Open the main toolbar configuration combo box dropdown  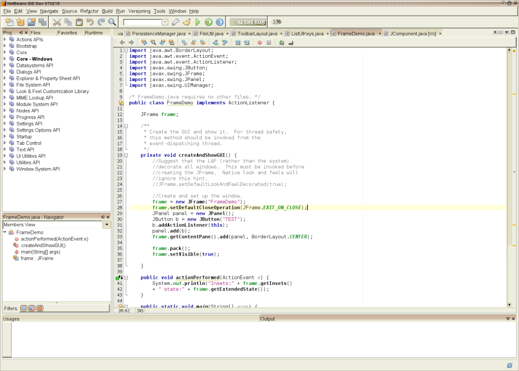coord(165,22)
